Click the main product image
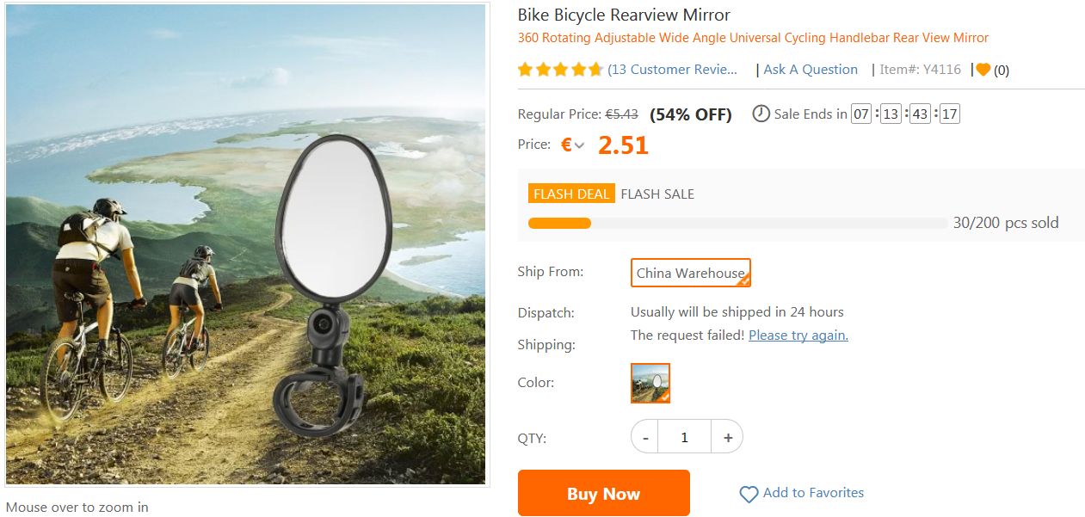 point(246,244)
